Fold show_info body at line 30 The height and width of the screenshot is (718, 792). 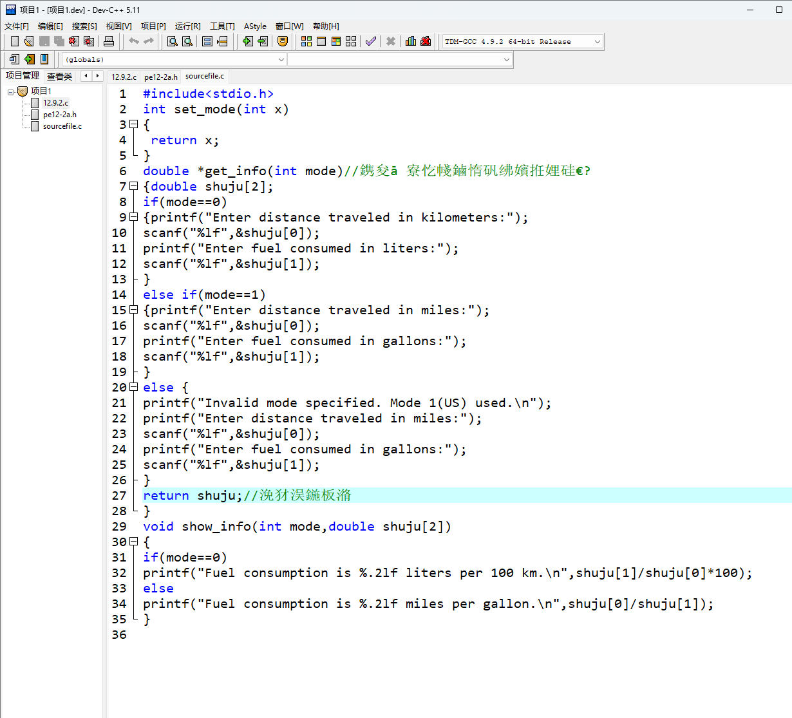[x=133, y=542]
